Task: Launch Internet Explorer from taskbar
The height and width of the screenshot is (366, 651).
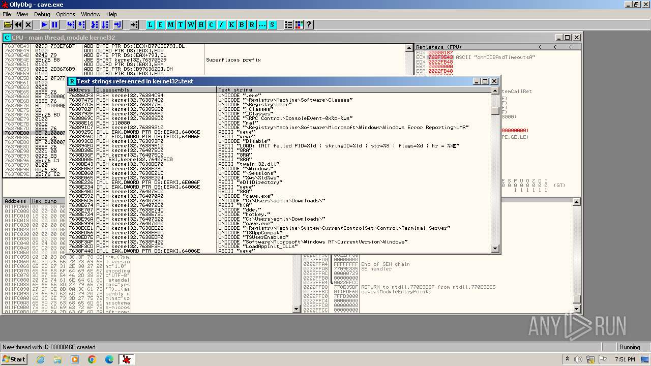Action: point(41,359)
